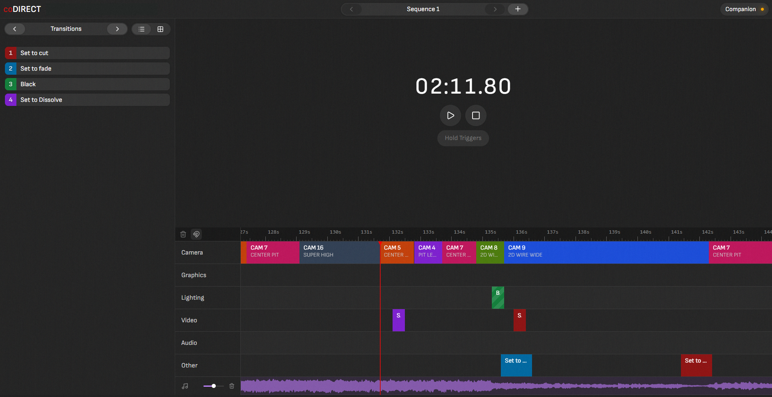Switch trigger panel to grid view
The image size is (772, 397).
160,29
